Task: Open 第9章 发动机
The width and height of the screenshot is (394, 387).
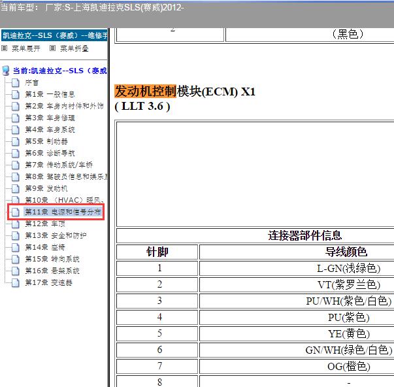Action: click(x=46, y=188)
